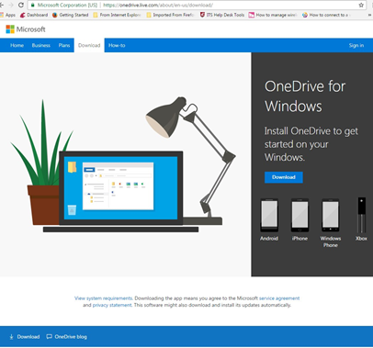373x348 pixels.
Task: Go to the How-to tab
Action: [x=117, y=45]
